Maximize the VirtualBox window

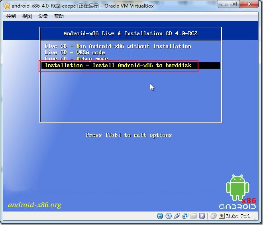[234, 4]
